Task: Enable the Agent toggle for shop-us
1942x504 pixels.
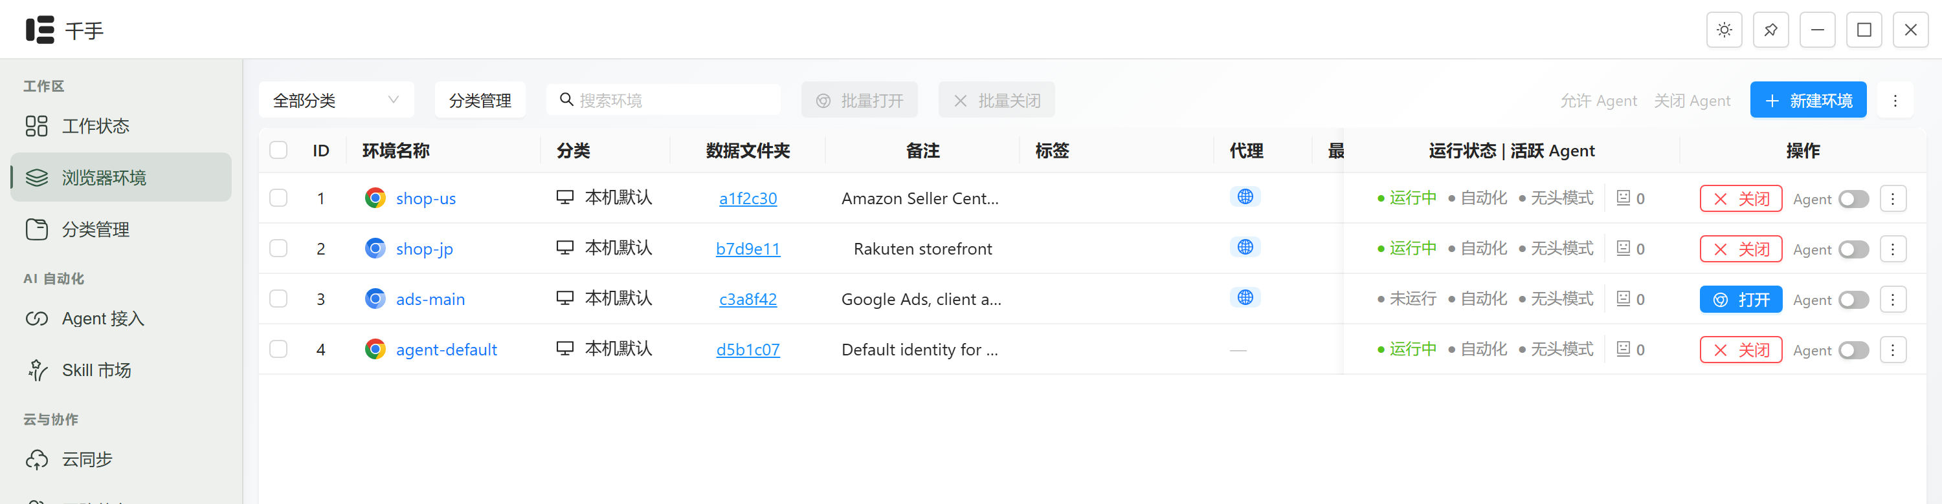Action: click(1853, 198)
